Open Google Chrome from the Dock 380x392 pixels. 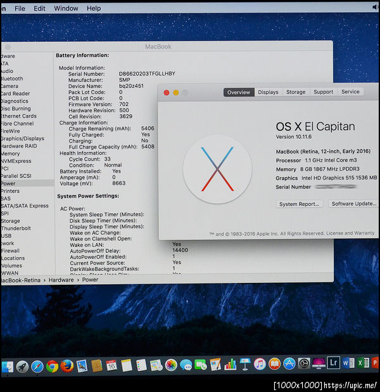52,367
